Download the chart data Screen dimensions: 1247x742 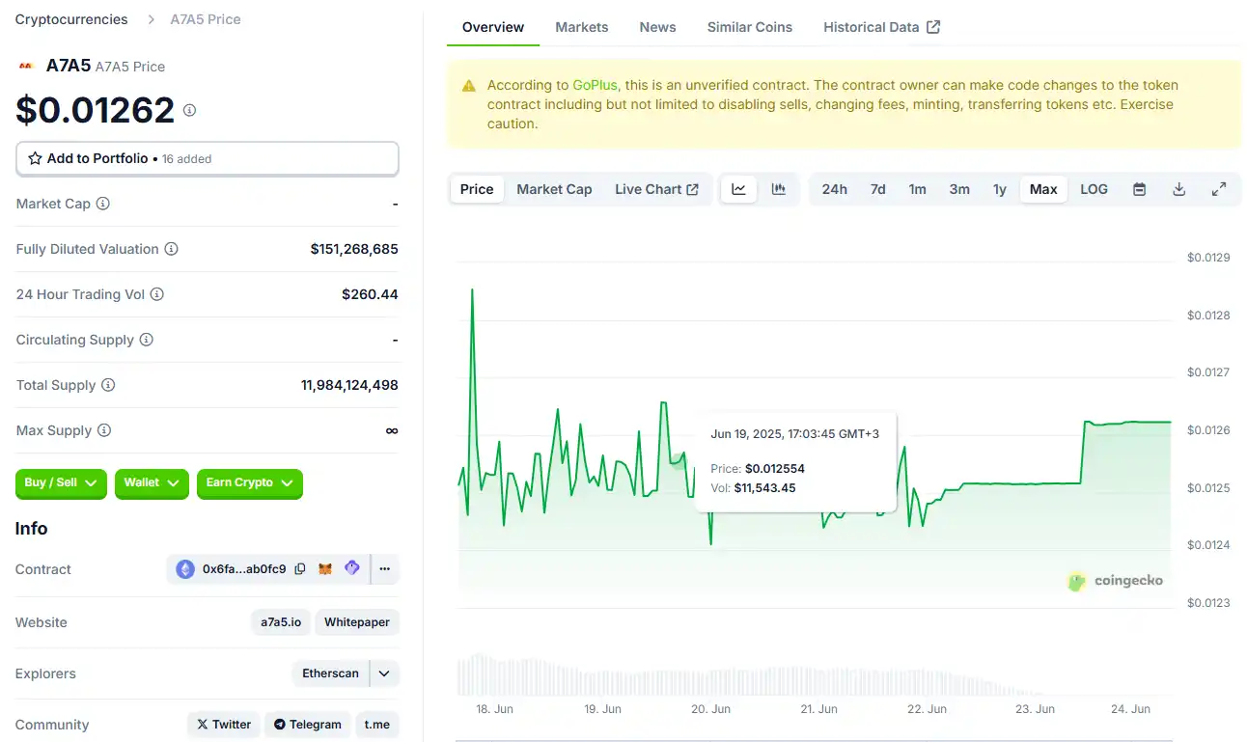point(1178,188)
